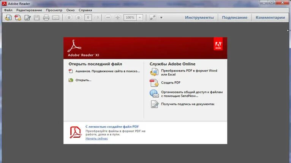Click the Send email envelope toolbar icon

click(56, 17)
